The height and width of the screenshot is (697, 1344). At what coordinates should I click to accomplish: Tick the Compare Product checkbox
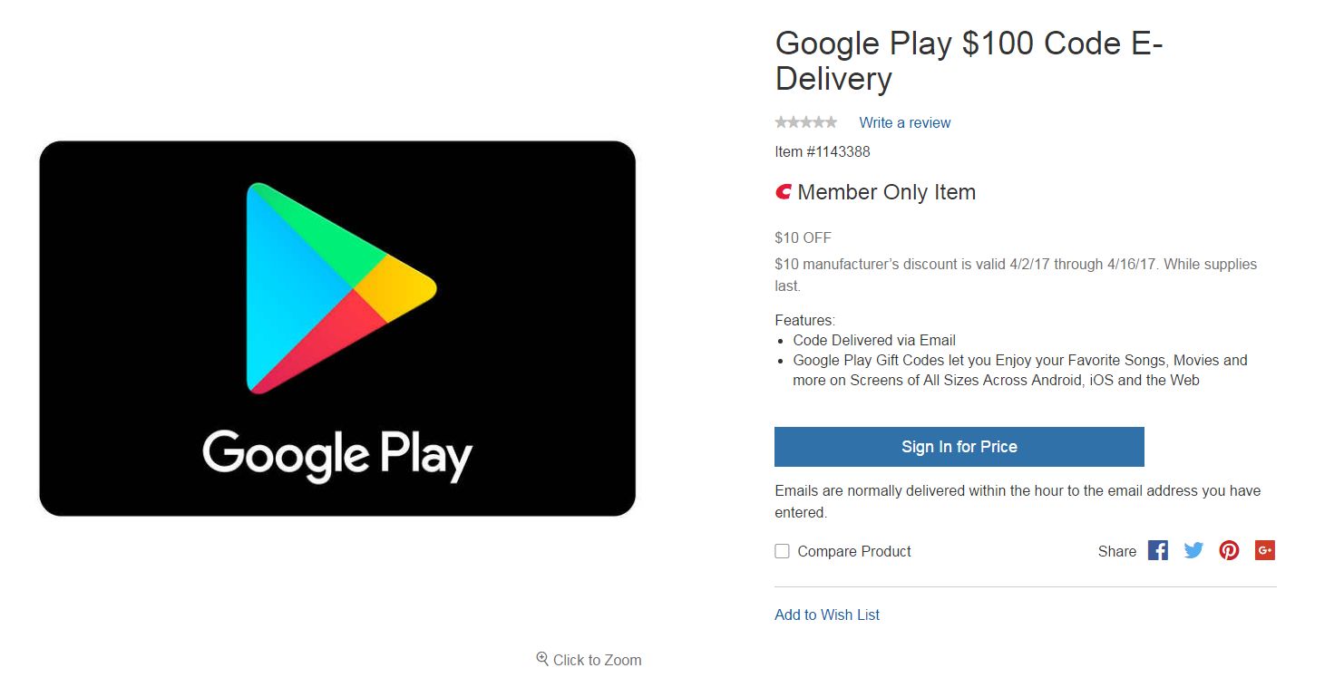(x=782, y=551)
